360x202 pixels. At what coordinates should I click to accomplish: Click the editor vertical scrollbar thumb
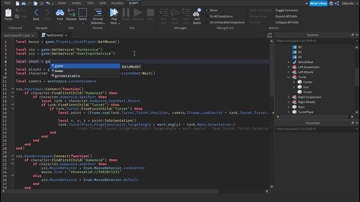point(272,70)
